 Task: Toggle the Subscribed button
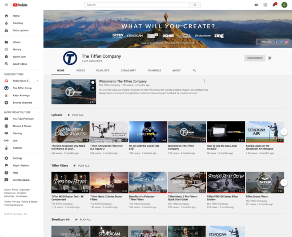(254, 58)
